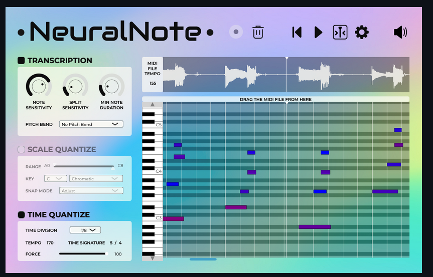The width and height of the screenshot is (433, 277).
Task: Toggle the Transcription section square
Action: [x=21, y=61]
